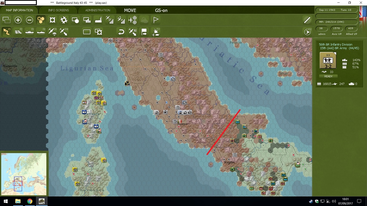The image size is (367, 206).
Task: Open the ADMINISTRATION tab
Action: (97, 10)
